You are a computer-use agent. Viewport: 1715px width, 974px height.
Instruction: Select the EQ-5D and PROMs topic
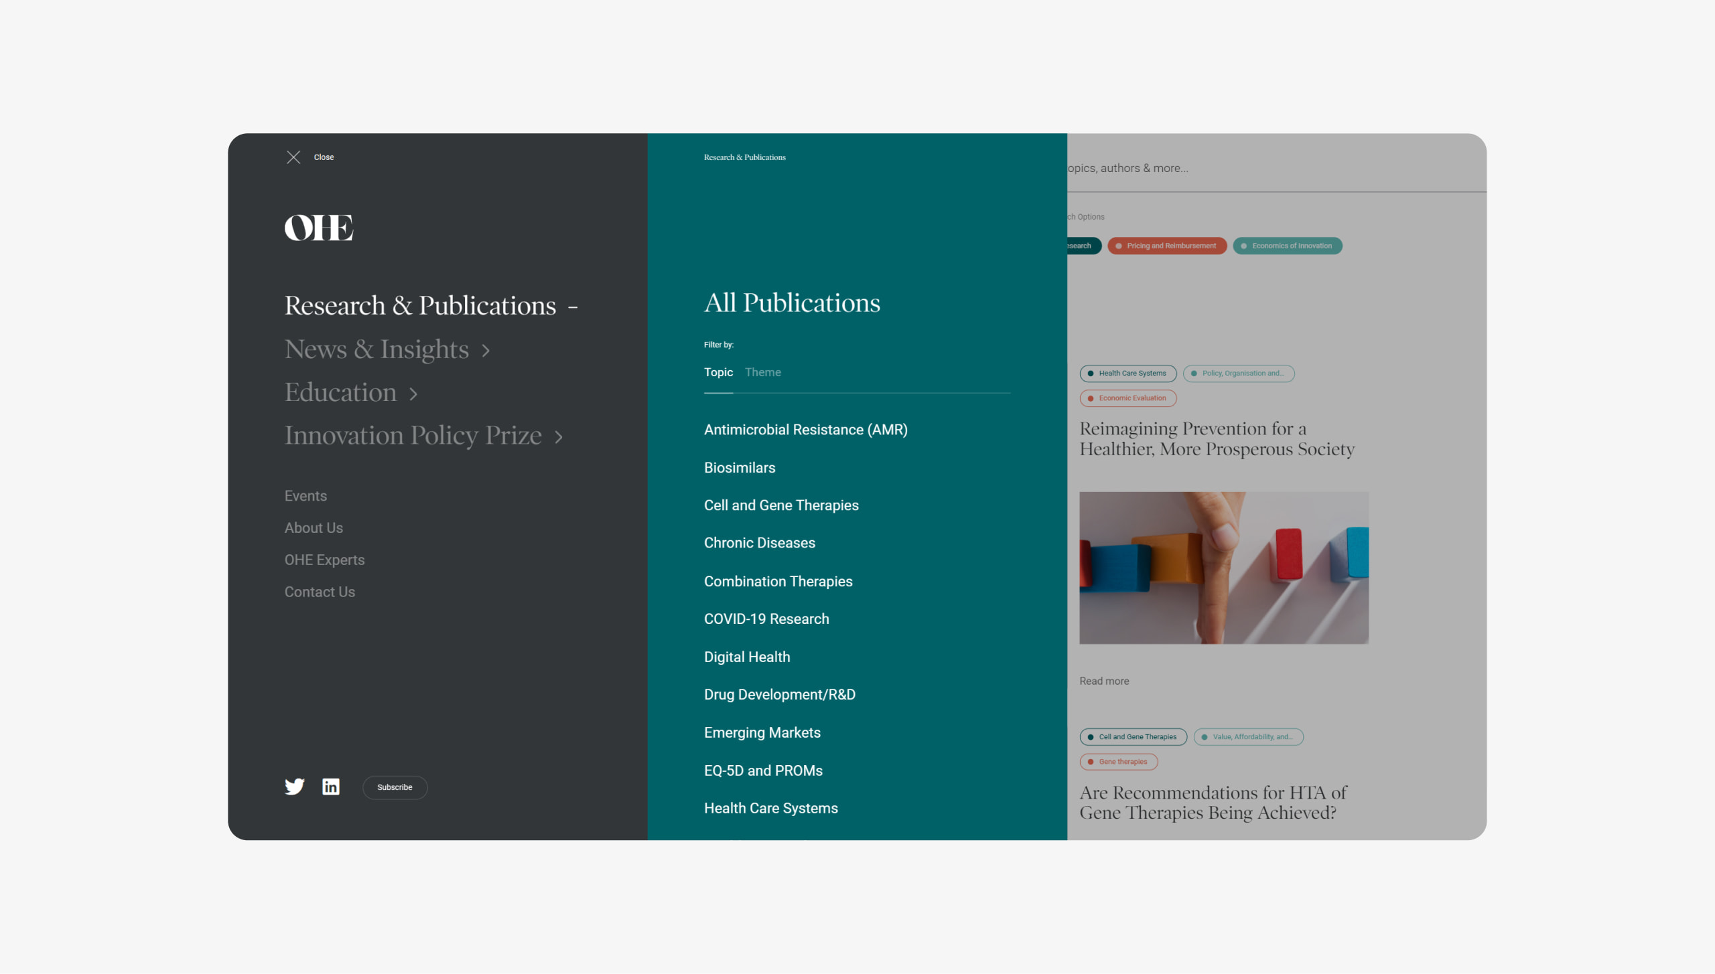coord(763,771)
